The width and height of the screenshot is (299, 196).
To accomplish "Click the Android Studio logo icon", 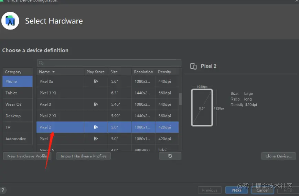I will [x=10, y=21].
